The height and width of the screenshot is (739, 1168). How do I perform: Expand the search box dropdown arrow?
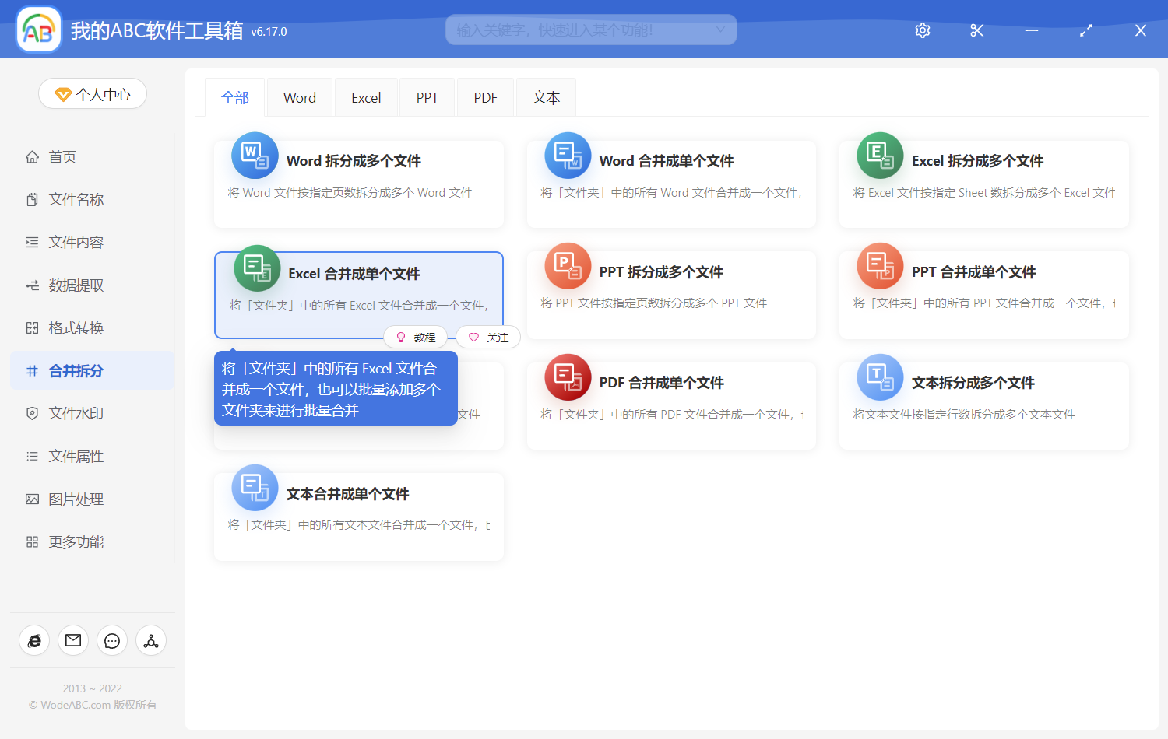coord(720,30)
